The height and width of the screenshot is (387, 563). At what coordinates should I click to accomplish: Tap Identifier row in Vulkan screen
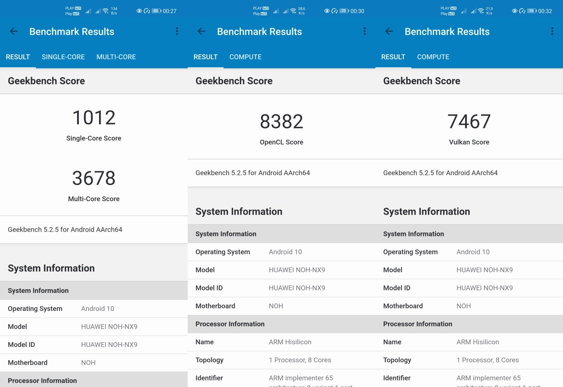click(x=469, y=378)
